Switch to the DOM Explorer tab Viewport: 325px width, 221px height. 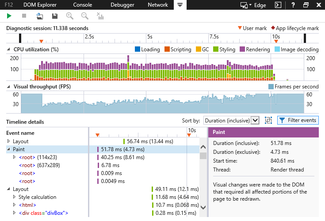click(38, 5)
